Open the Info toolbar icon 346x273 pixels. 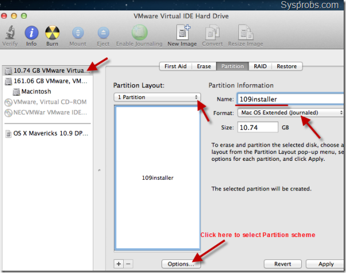pyautogui.click(x=32, y=33)
